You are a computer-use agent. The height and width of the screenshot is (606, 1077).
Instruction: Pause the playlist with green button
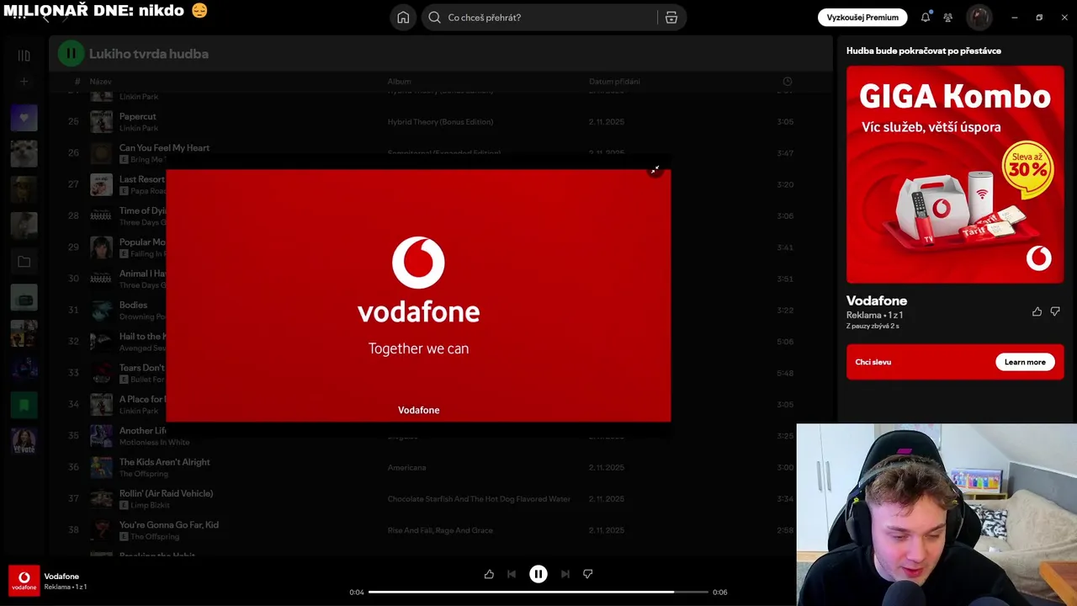(x=71, y=54)
